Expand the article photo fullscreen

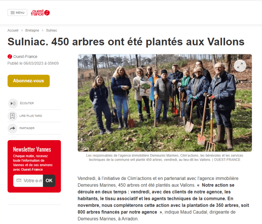pos(240,66)
